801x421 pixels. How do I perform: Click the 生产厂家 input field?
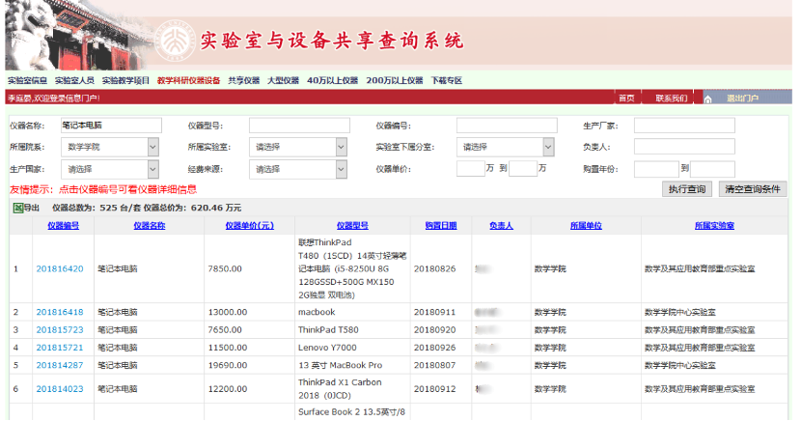click(684, 126)
